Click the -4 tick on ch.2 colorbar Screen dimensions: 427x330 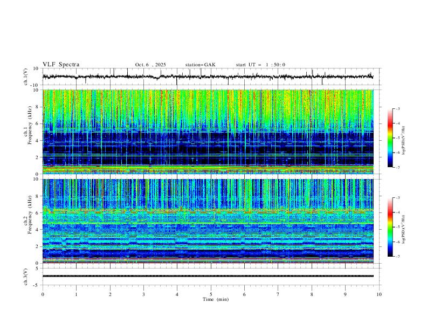(397, 212)
